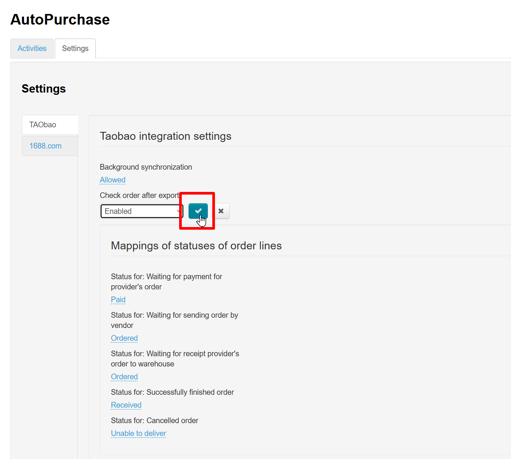Edit the Paid status mapping
This screenshot has width=511, height=459.
pos(118,300)
